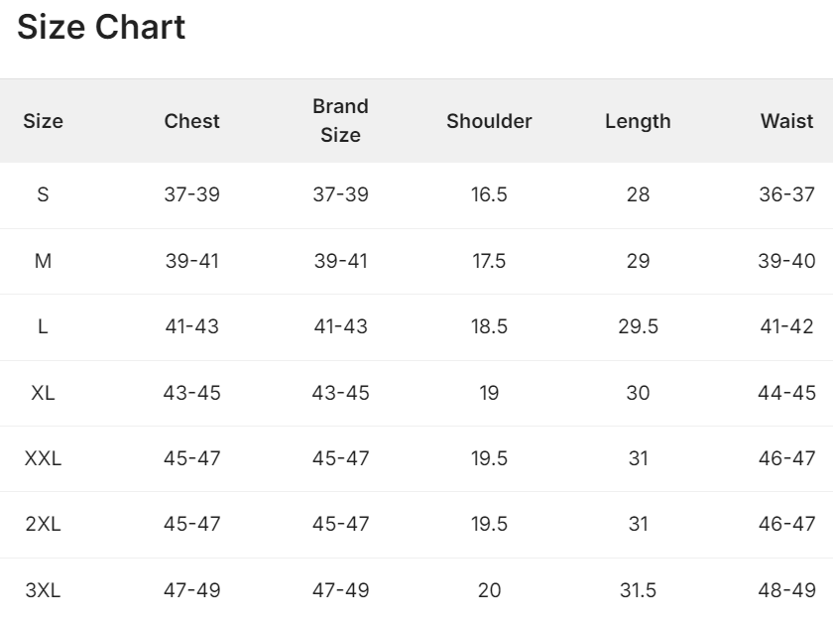
Task: Click the 3XL size row label
Action: click(43, 590)
